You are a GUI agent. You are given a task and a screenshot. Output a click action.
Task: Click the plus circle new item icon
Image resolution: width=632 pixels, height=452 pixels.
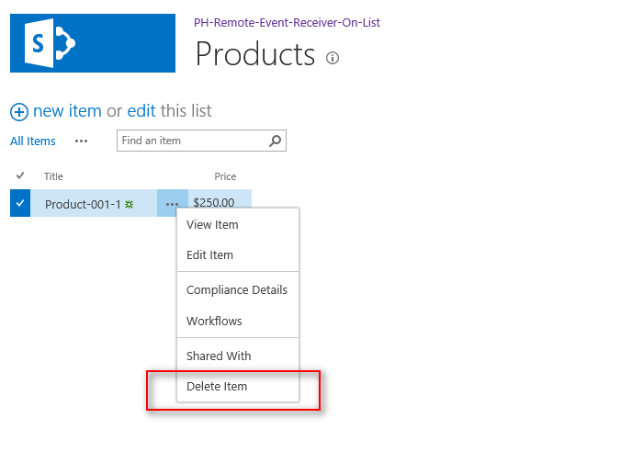tap(19, 112)
